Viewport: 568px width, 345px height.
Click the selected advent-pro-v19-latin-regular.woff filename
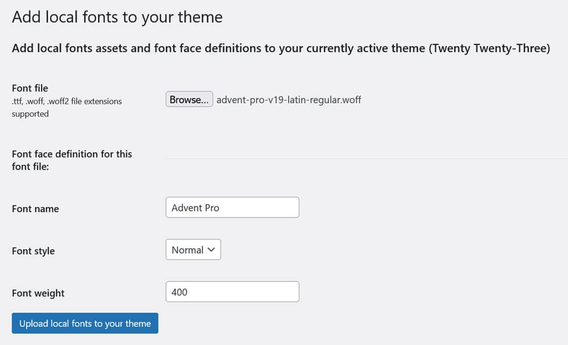pyautogui.click(x=289, y=100)
